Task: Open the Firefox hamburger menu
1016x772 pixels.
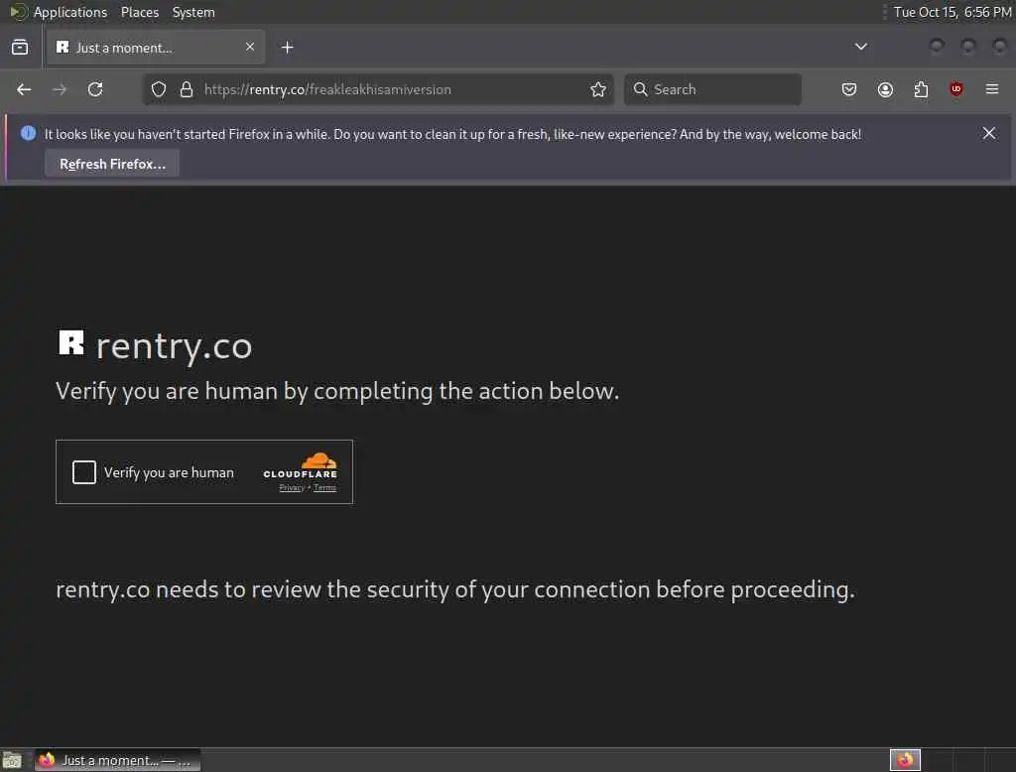Action: [992, 88]
